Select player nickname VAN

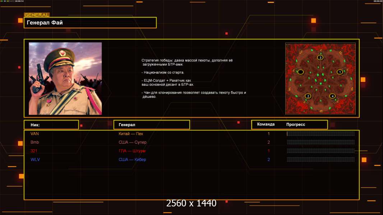point(35,134)
